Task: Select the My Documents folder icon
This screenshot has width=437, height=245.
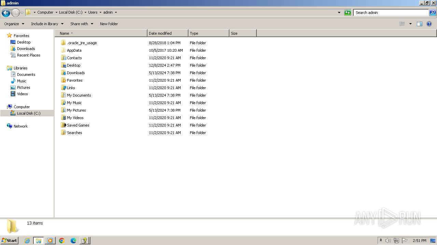Action: tap(63, 95)
